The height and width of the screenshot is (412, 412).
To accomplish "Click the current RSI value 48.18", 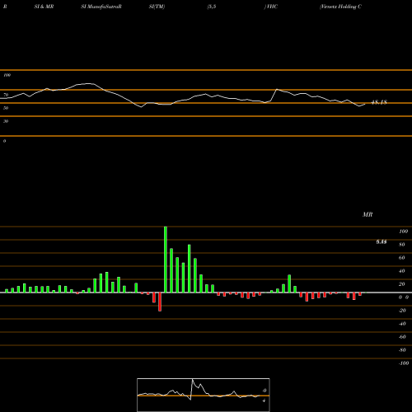I will tap(379, 102).
